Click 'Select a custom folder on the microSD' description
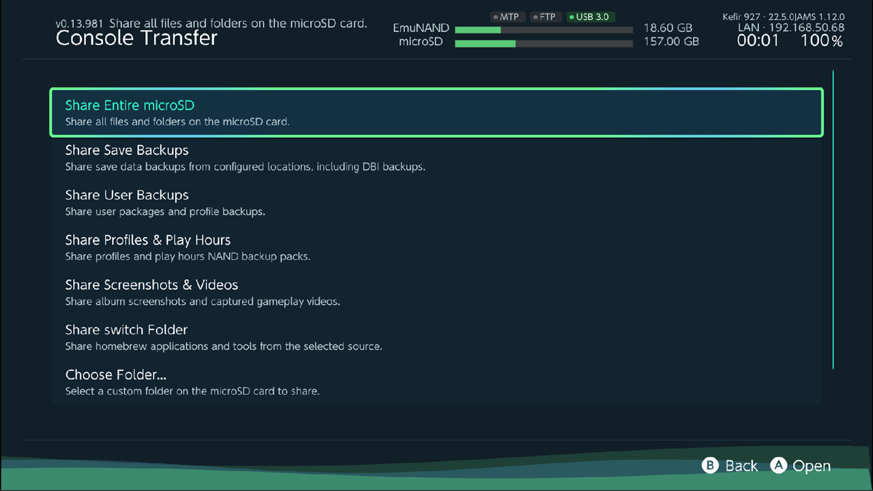The image size is (873, 491). pyautogui.click(x=192, y=391)
